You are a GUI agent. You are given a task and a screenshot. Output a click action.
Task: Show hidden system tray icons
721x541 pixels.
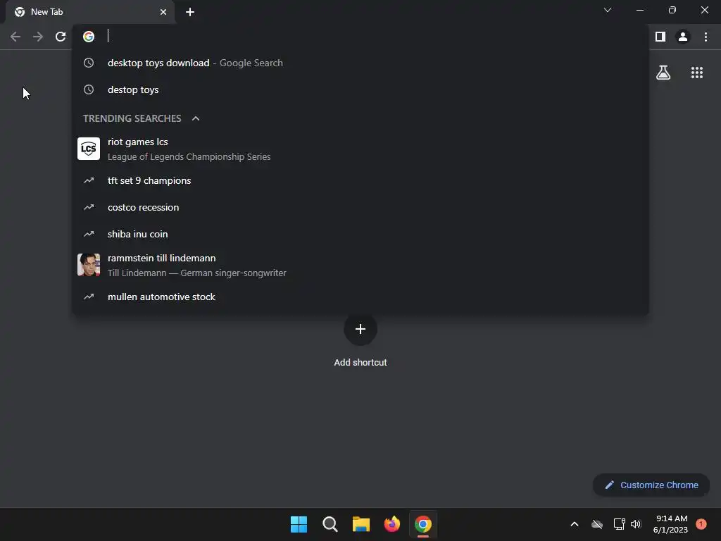575,524
